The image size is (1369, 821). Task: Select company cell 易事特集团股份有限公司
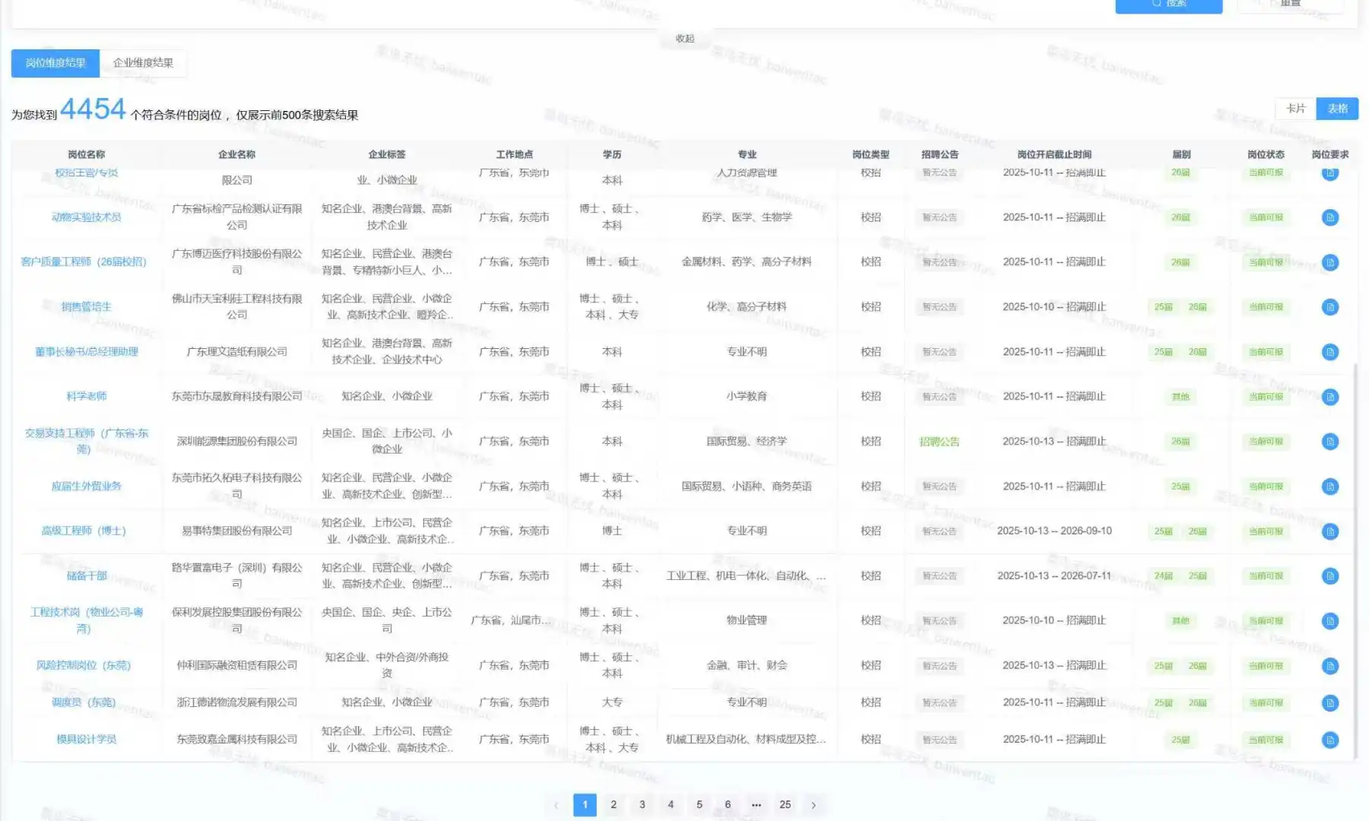tap(237, 531)
